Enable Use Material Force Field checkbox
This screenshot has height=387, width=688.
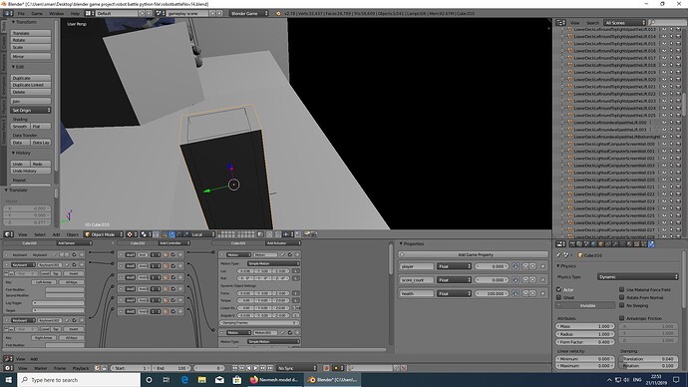pos(622,289)
